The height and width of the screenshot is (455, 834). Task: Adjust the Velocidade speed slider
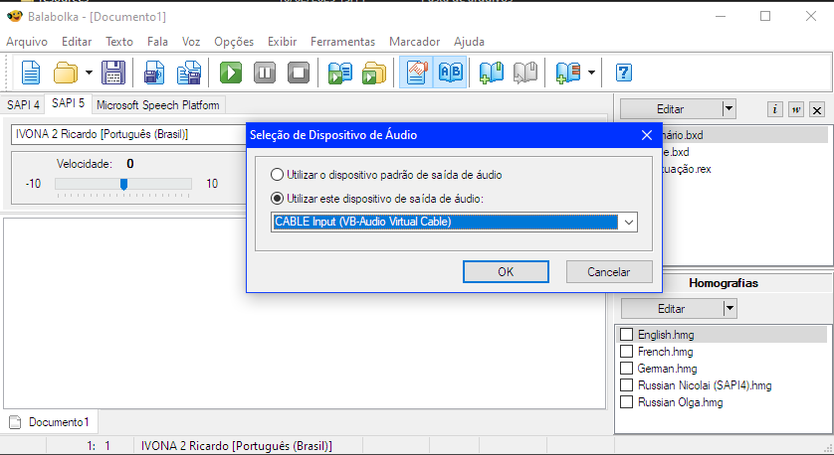pyautogui.click(x=123, y=184)
